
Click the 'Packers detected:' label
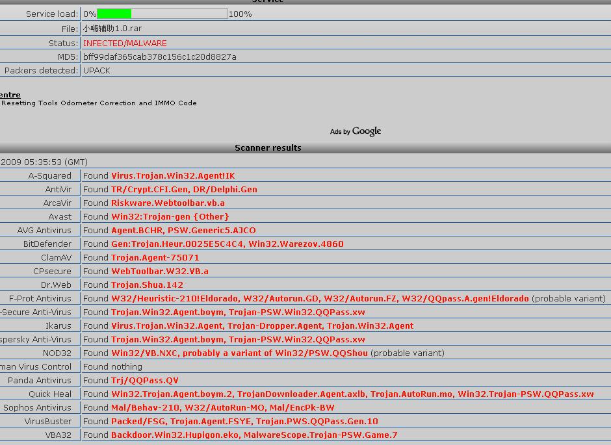tap(42, 70)
